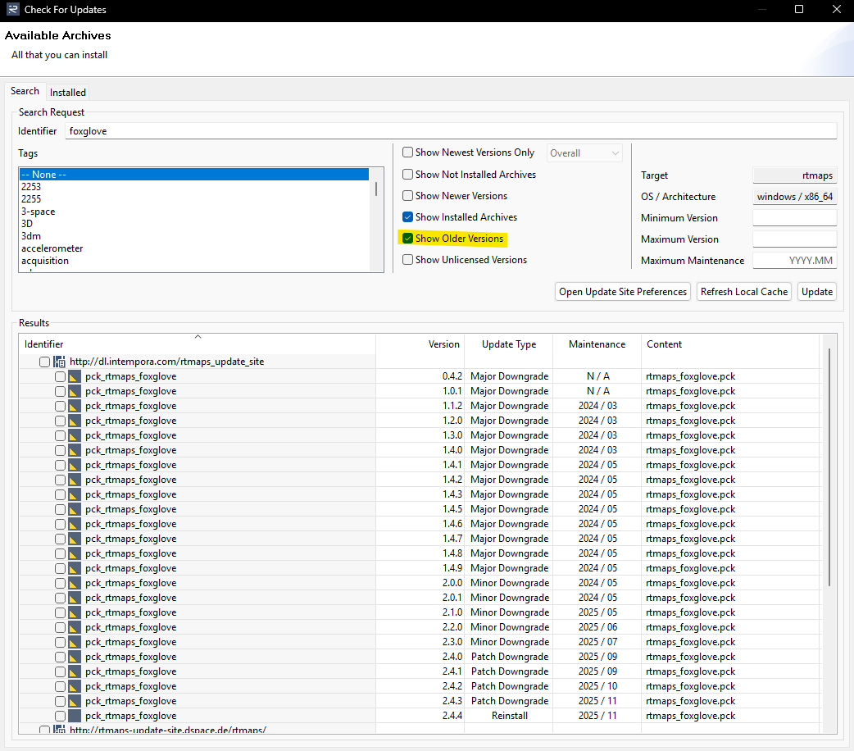Click Open Update Site Preferences button
Viewport: 854px width, 751px height.
tap(623, 292)
